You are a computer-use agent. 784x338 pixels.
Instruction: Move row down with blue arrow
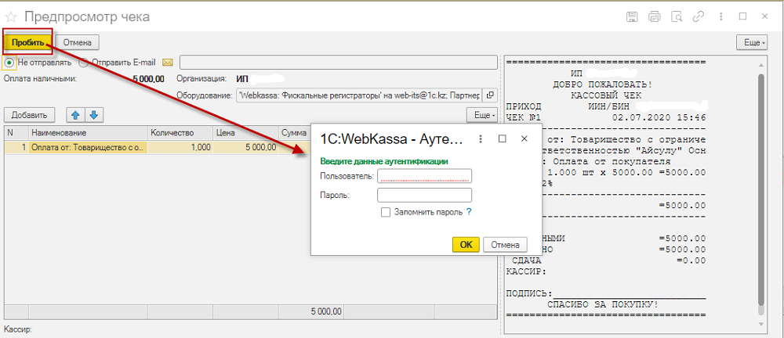pyautogui.click(x=93, y=115)
